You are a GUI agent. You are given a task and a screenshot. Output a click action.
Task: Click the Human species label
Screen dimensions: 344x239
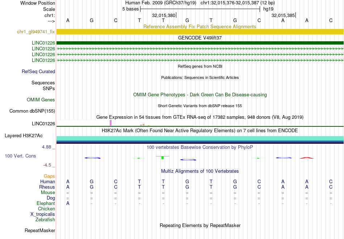point(47,181)
